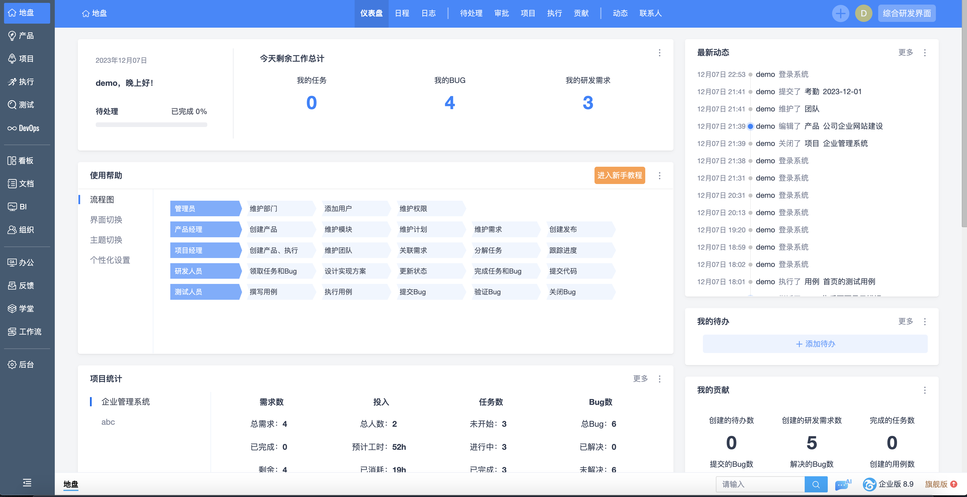Open the 项目统计 block options menu
This screenshot has width=967, height=497.
[x=660, y=379]
